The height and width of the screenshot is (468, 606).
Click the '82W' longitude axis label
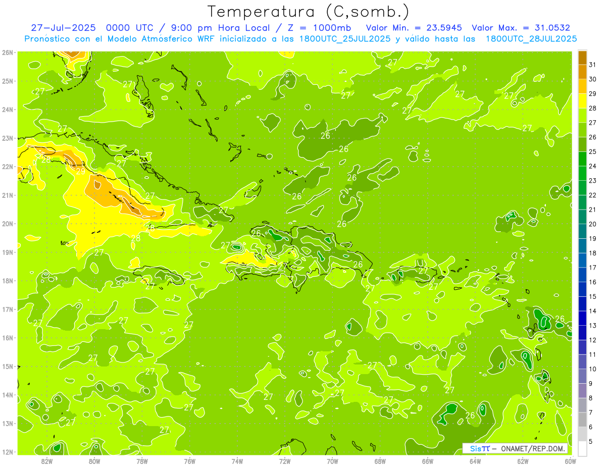[x=47, y=461]
